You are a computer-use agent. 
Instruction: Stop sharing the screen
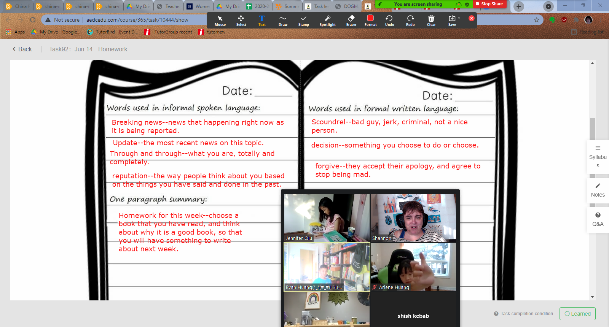[x=489, y=4]
